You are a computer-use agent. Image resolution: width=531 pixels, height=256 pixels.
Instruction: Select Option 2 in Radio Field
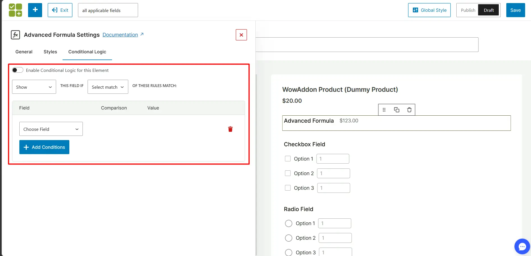(289, 238)
